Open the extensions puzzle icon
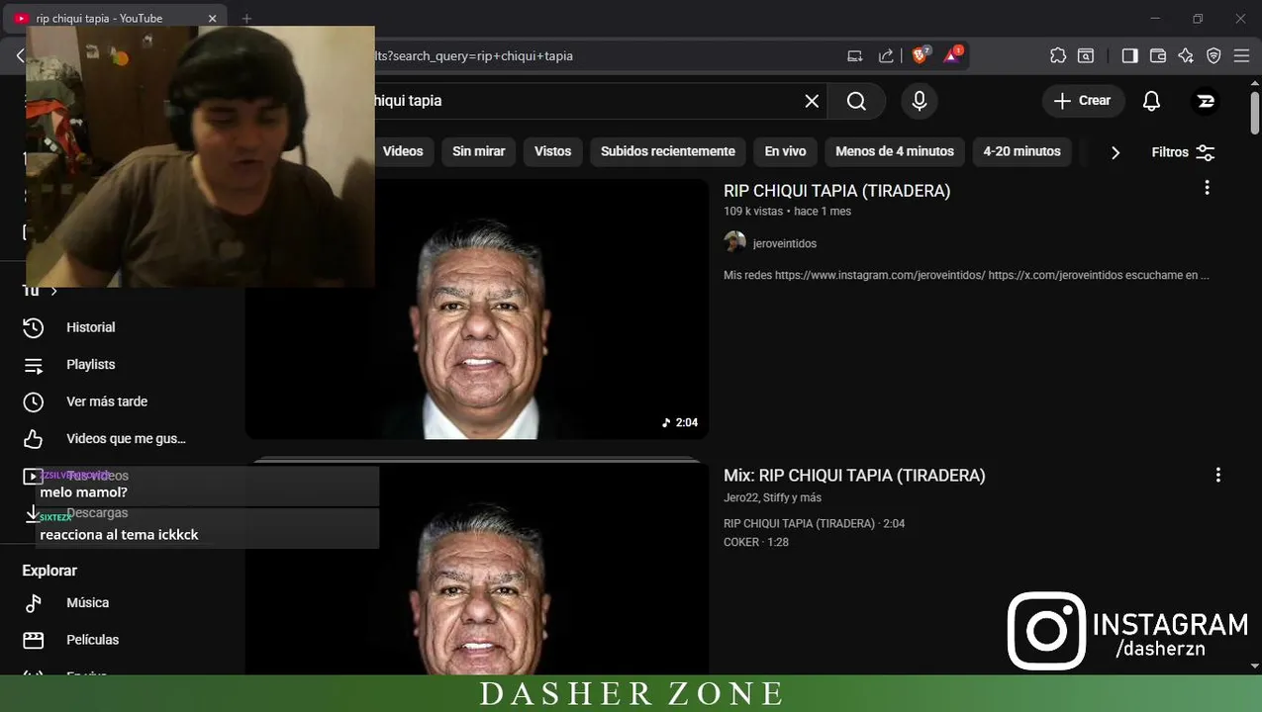This screenshot has height=712, width=1262. [1058, 56]
